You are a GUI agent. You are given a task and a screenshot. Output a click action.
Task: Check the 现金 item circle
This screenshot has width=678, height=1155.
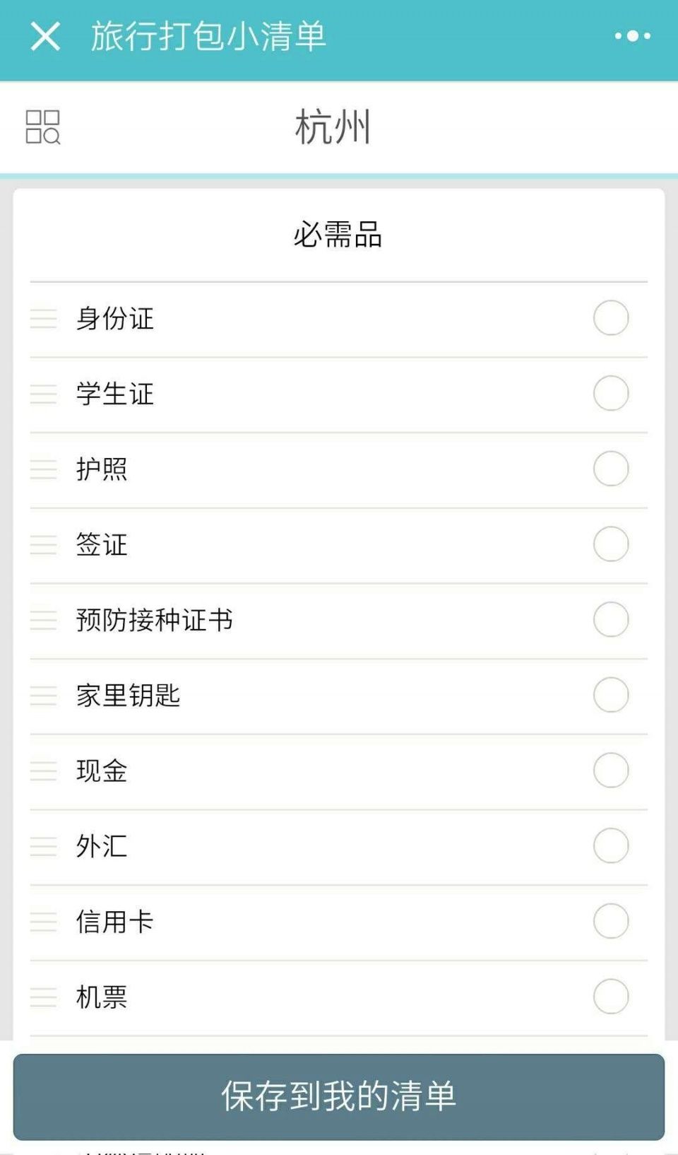coord(611,770)
